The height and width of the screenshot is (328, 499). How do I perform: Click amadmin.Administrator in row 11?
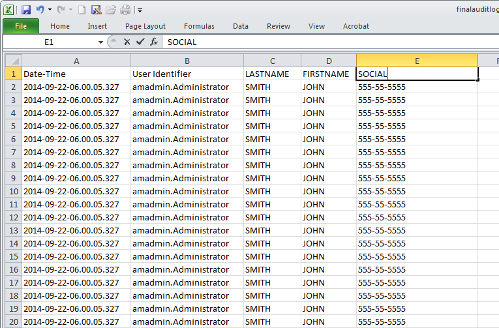tap(187, 204)
